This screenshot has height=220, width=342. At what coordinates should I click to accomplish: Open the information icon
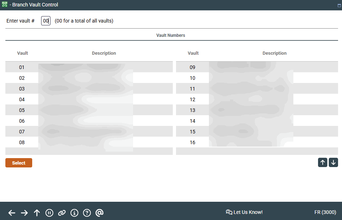pyautogui.click(x=74, y=213)
